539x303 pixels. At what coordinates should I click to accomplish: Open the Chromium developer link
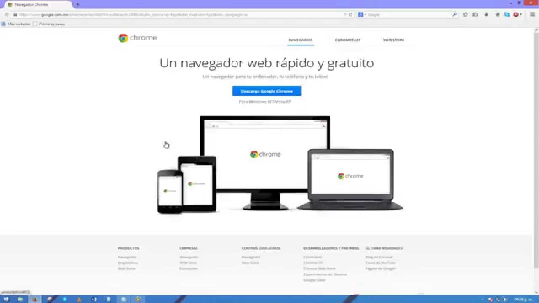312,257
